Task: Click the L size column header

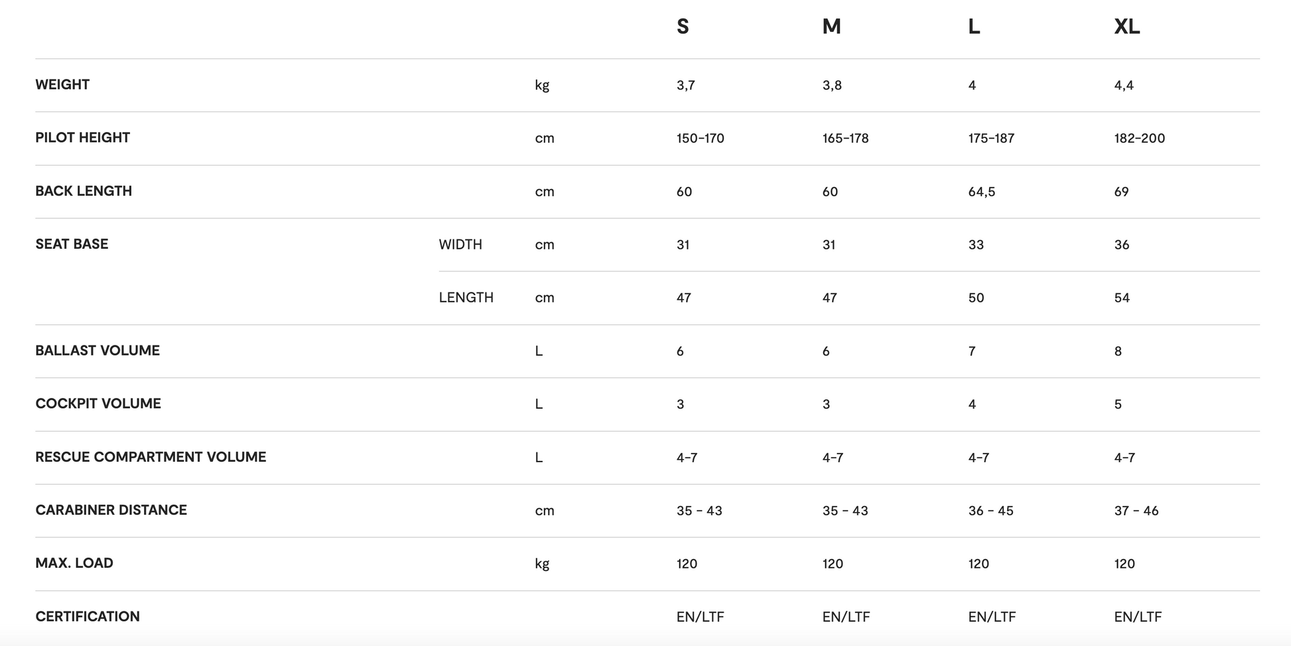Action: coord(974,27)
